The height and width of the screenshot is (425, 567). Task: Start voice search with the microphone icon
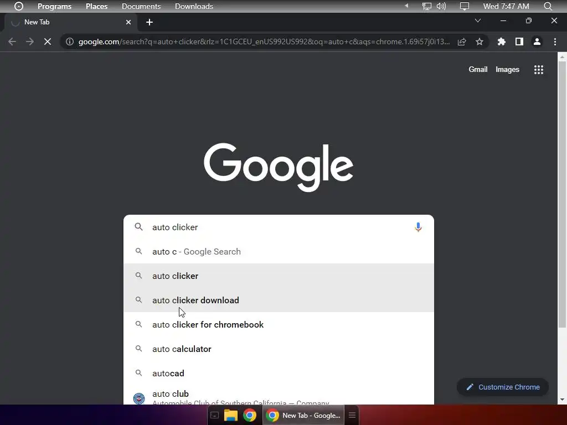pos(418,227)
